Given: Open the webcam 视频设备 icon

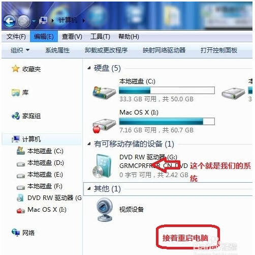Looking at the screenshot, I should point(105,210).
